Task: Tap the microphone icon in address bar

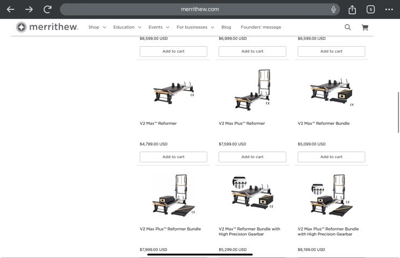Action: pyautogui.click(x=333, y=10)
